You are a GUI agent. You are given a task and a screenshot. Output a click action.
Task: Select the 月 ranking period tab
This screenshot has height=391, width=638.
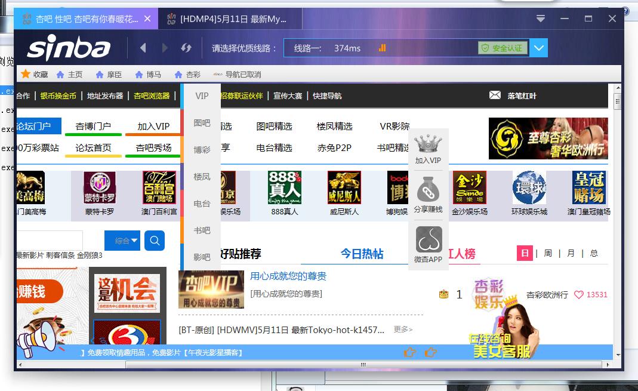point(571,253)
